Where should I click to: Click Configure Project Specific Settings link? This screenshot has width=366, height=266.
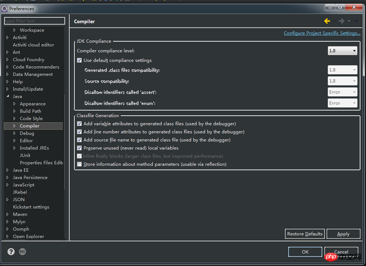pos(322,33)
